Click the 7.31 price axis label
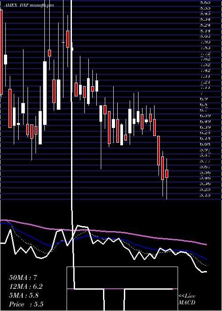222x311 pixels. point(205,76)
